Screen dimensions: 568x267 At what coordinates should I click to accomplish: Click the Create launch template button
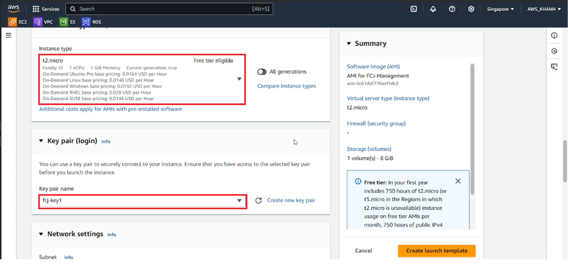pyautogui.click(x=437, y=251)
